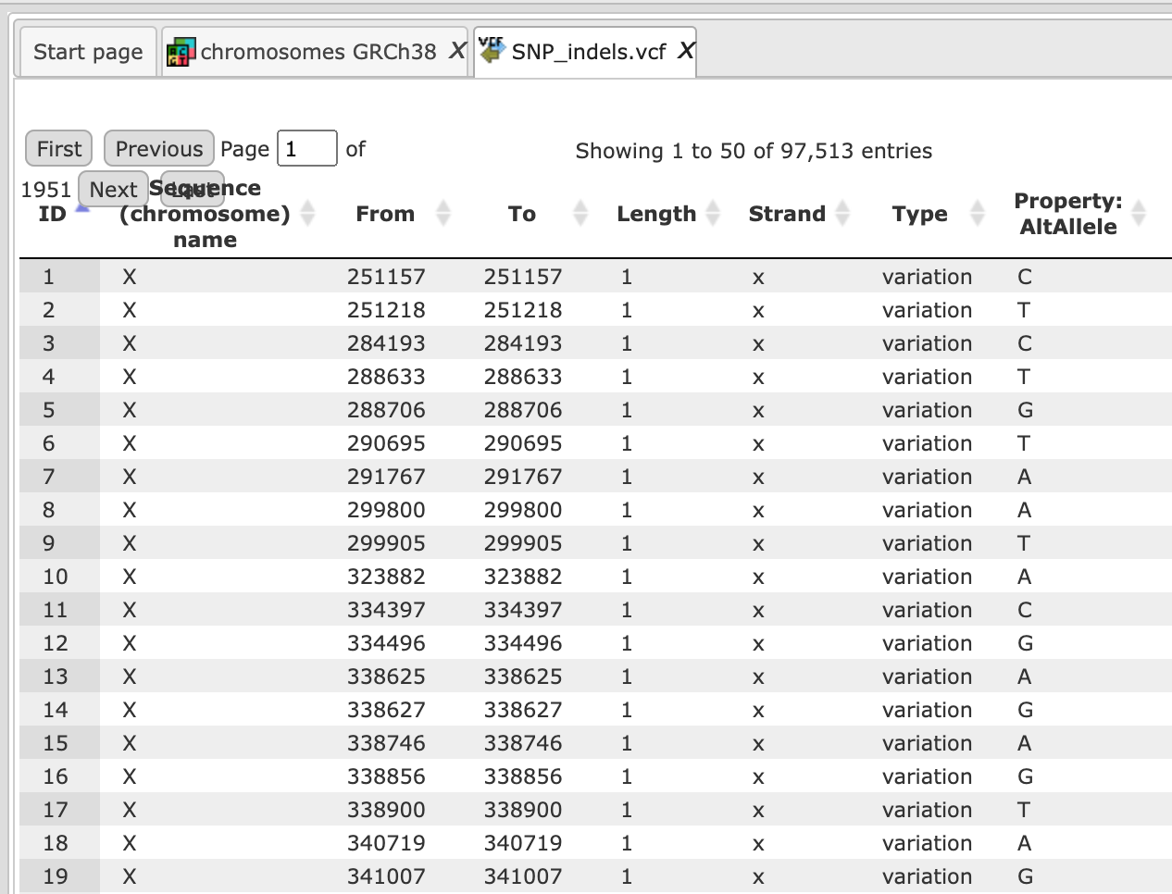The image size is (1172, 894).
Task: Sort by Length column arrows
Action: click(x=713, y=213)
